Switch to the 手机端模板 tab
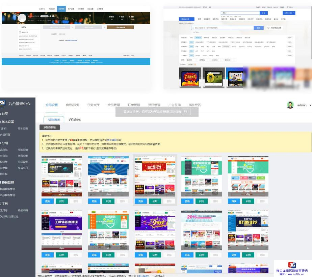The width and height of the screenshot is (312, 277). pyautogui.click(x=75, y=119)
